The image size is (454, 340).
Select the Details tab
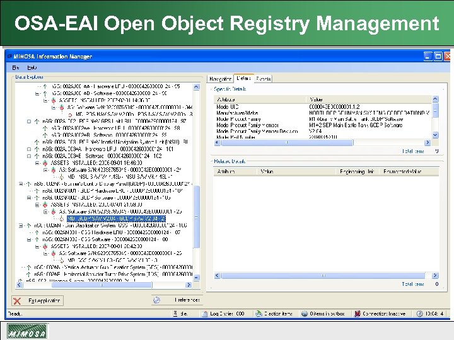click(x=243, y=78)
